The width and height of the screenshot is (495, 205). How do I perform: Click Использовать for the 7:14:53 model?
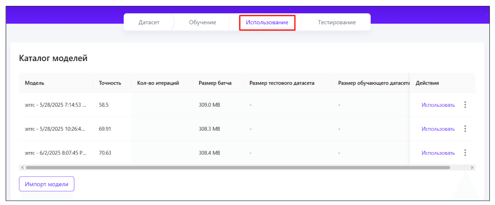[x=438, y=105]
